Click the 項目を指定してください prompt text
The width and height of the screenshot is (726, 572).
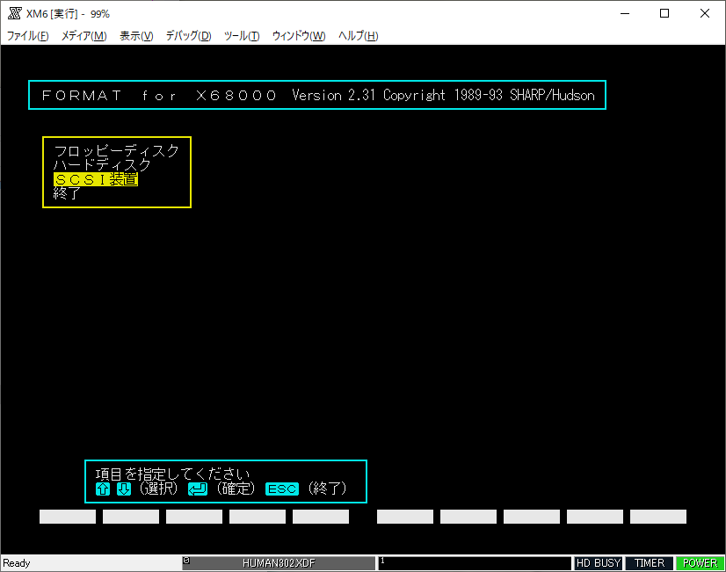[172, 474]
